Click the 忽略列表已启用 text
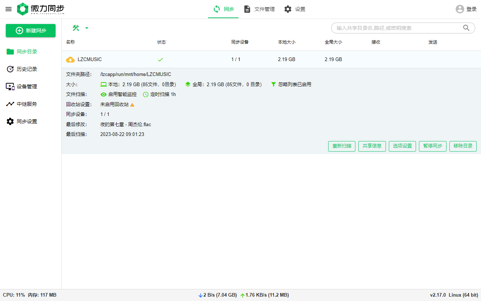The height and width of the screenshot is (301, 481). click(x=295, y=84)
